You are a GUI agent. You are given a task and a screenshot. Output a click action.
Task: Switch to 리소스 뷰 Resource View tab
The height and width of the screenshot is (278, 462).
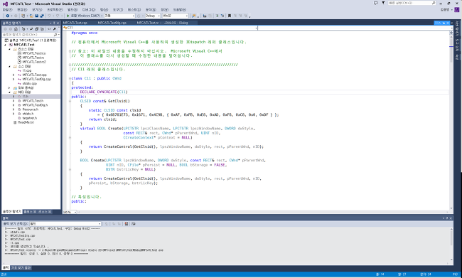45,212
